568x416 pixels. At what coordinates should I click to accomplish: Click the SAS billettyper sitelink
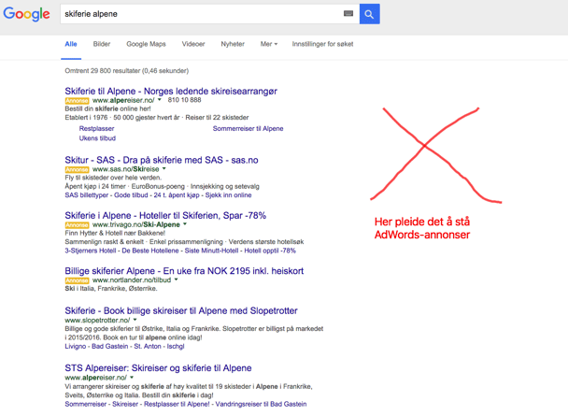coord(87,195)
